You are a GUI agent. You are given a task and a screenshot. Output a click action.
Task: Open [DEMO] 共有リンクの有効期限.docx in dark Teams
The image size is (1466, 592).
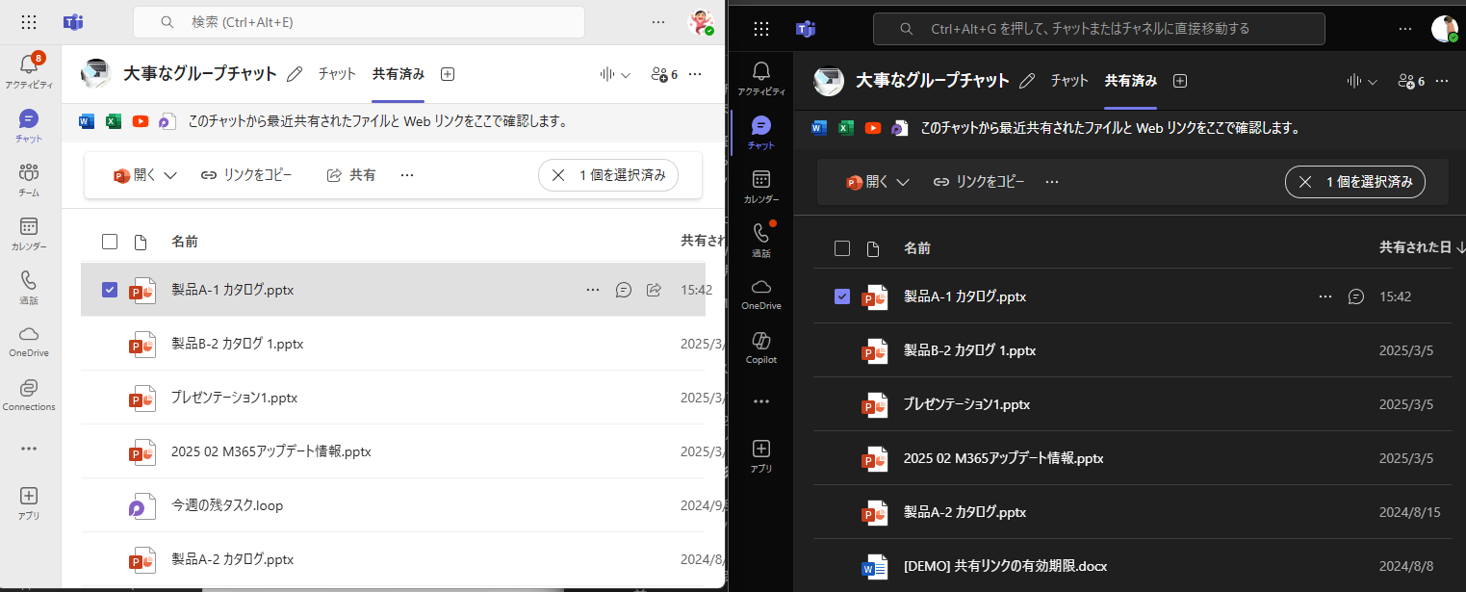[1005, 566]
